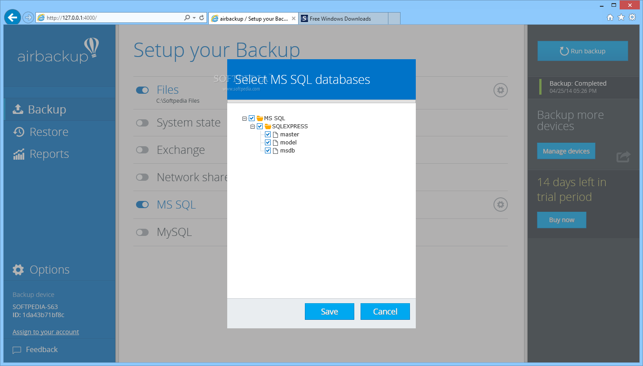
Task: Open a new browser tab
Action: pyautogui.click(x=394, y=18)
